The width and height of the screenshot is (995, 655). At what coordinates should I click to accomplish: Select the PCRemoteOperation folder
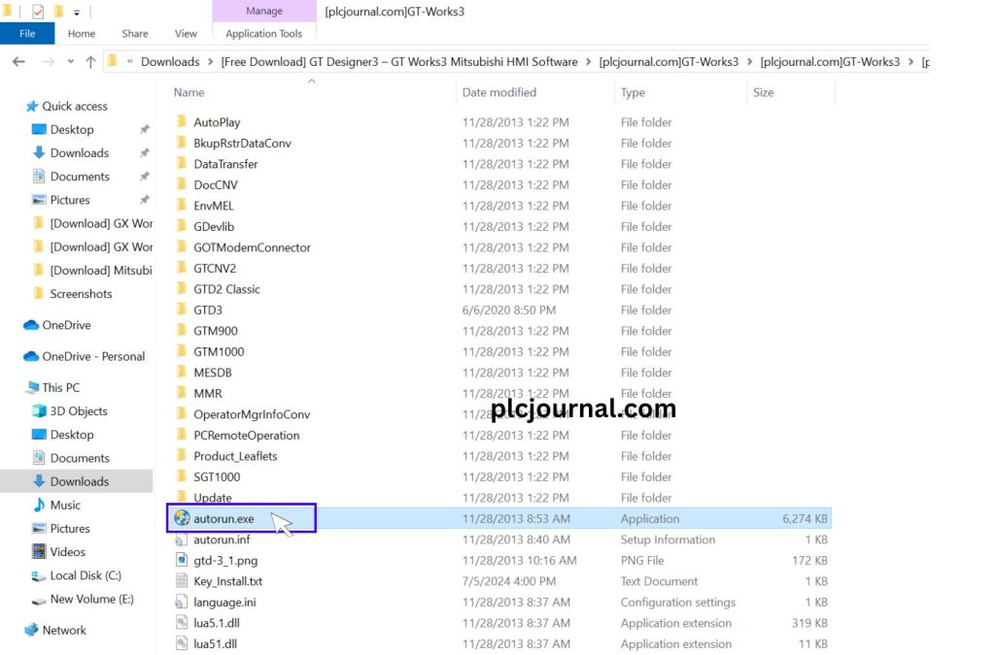click(x=246, y=435)
